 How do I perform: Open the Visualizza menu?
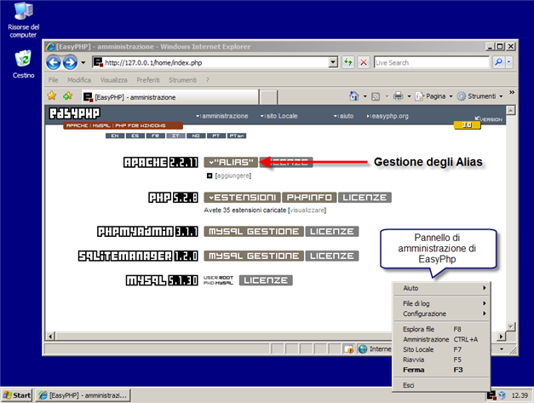[114, 80]
